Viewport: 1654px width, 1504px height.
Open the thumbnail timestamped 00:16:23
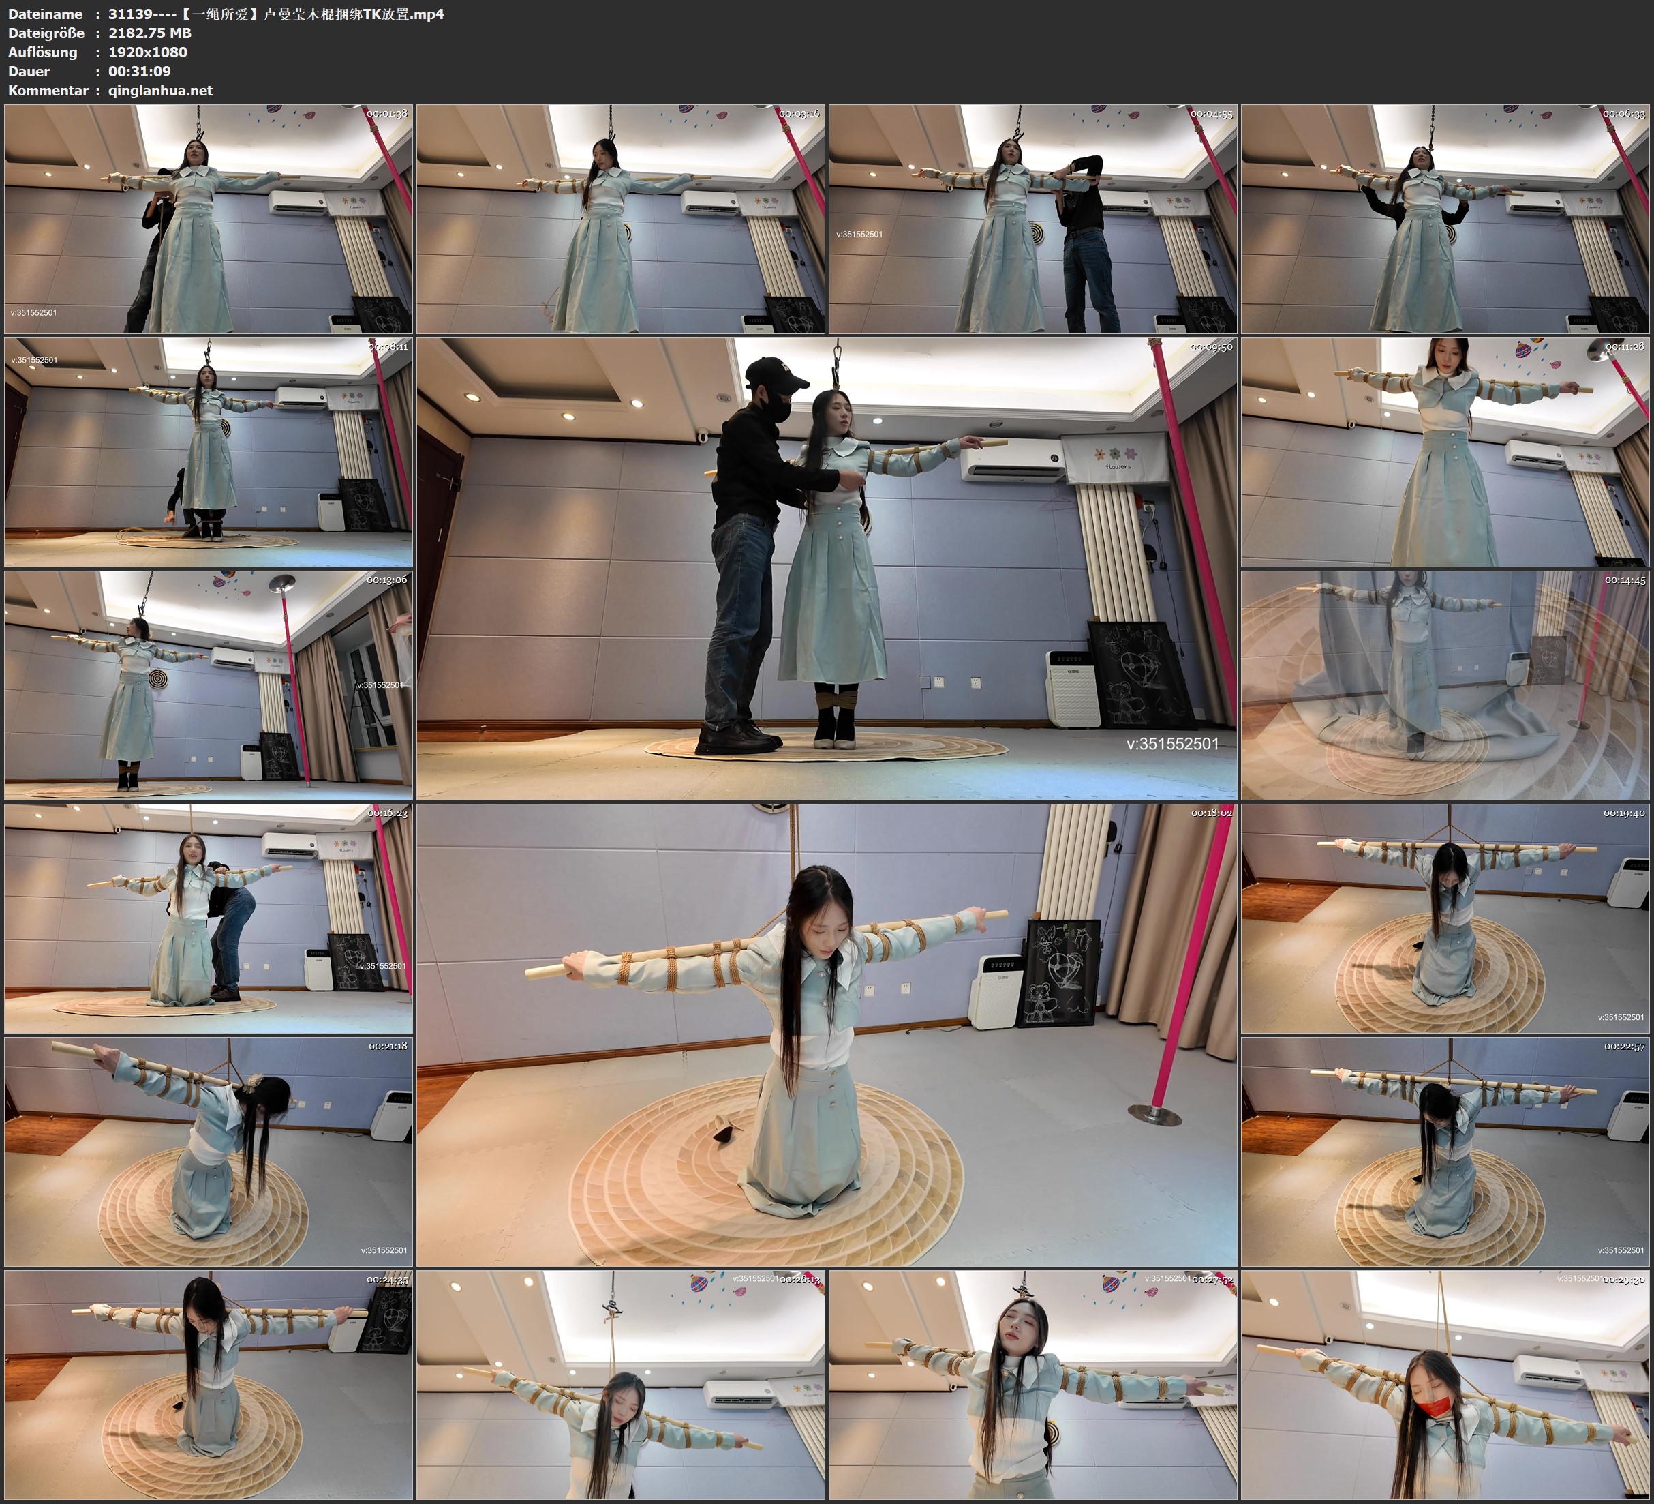coord(209,918)
